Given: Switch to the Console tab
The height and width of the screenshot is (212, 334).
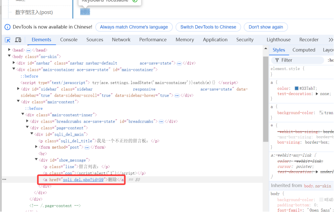Looking at the screenshot, I should pos(69,40).
